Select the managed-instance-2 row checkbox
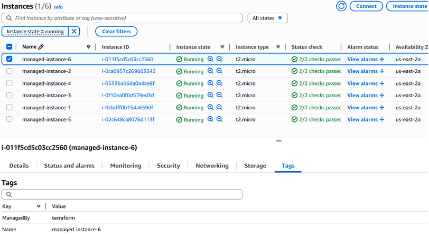 pyautogui.click(x=9, y=71)
